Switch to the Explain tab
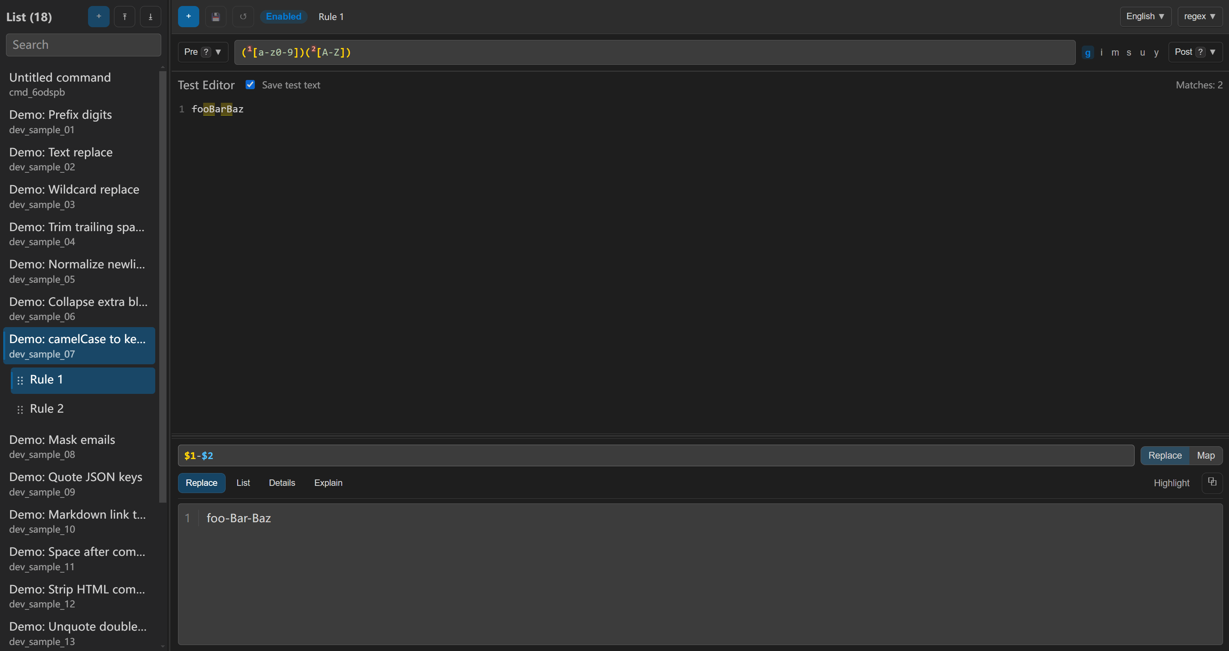 (x=328, y=483)
